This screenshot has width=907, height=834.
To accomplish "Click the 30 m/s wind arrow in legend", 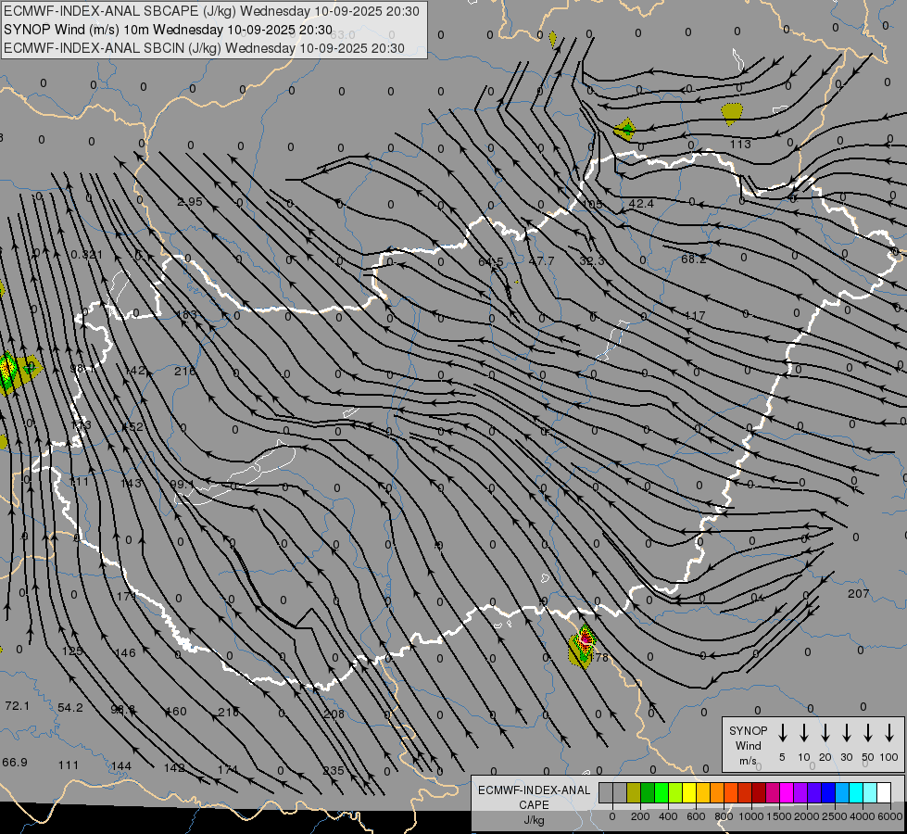I will point(847,732).
